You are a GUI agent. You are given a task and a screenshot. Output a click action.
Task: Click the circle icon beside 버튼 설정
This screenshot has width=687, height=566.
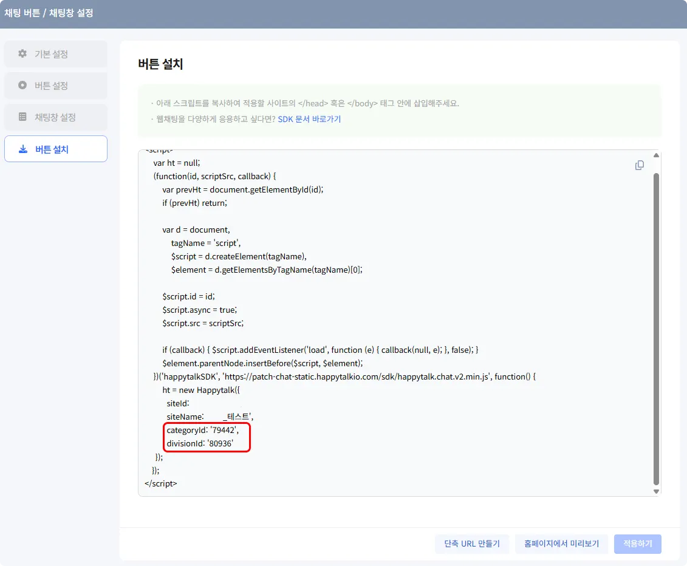22,85
